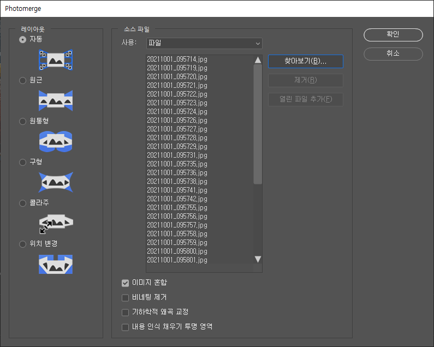Image resolution: width=434 pixels, height=347 pixels.
Task: Select file 20211001_095755.jpg
Action: [177, 208]
